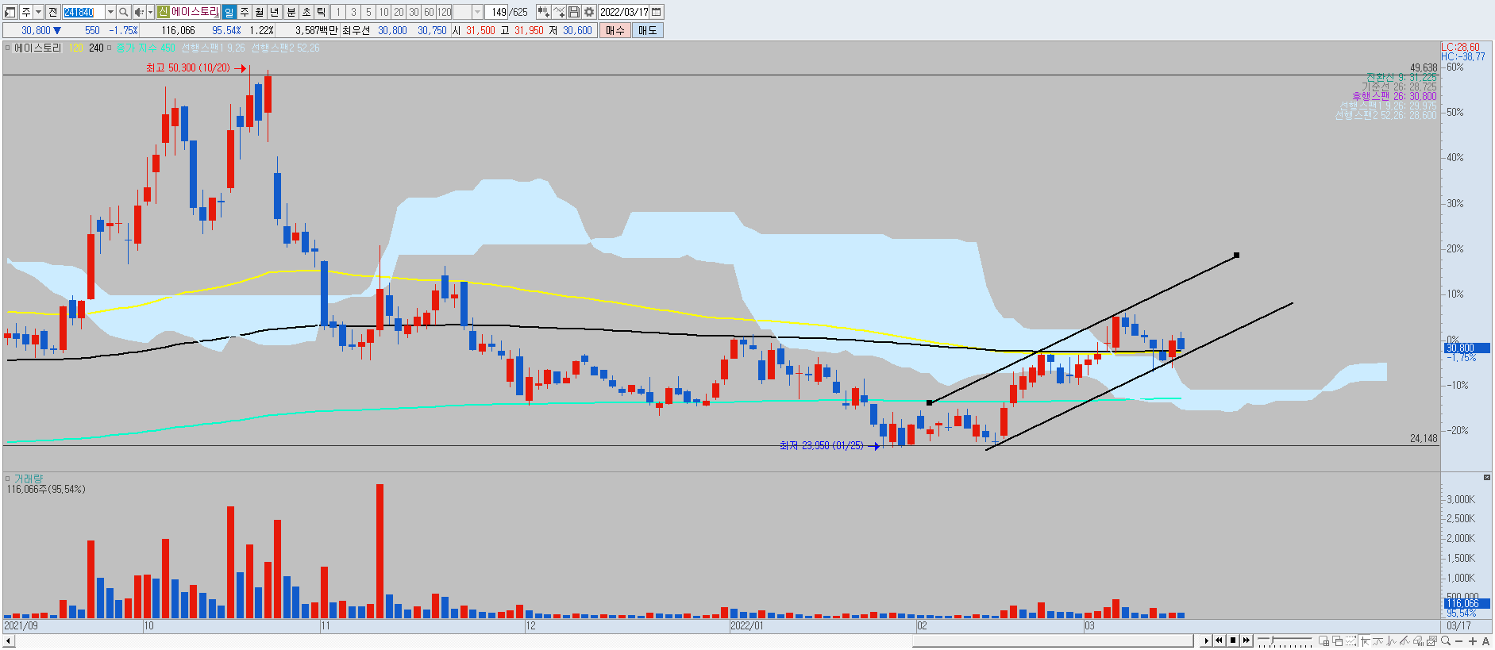The width and height of the screenshot is (1495, 650).
Task: Click the dotted range chart icon
Action: click(x=1351, y=640)
